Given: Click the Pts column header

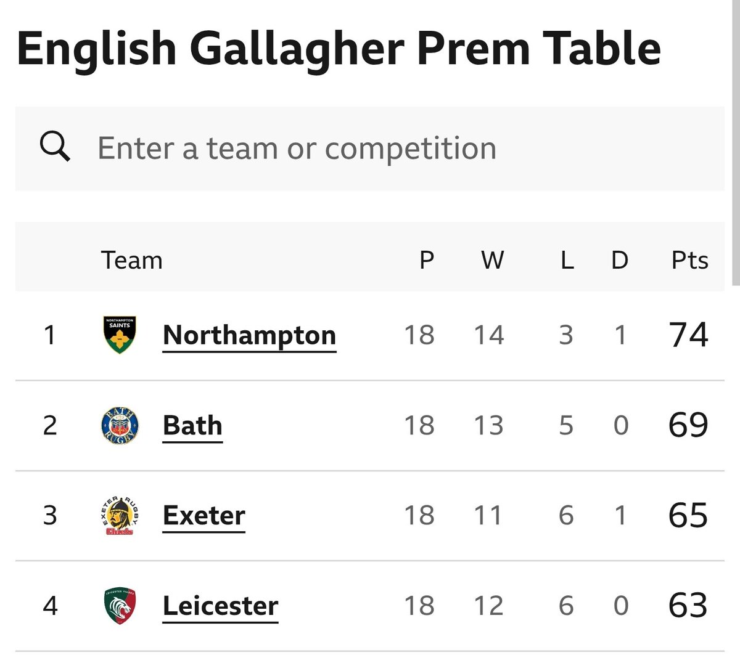Looking at the screenshot, I should (x=689, y=260).
